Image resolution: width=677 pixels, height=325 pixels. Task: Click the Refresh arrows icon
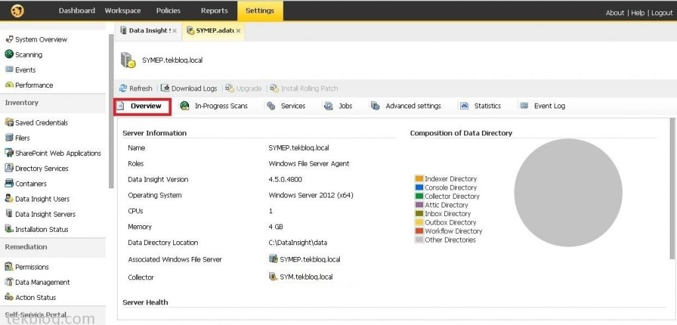click(123, 88)
